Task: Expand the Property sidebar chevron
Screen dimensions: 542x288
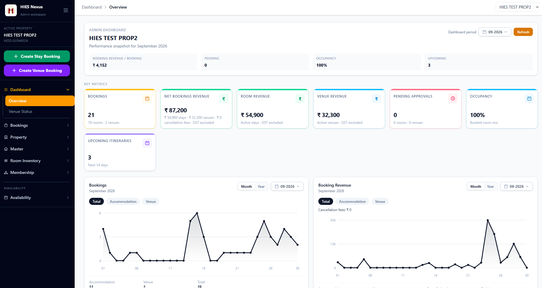Action: (x=68, y=137)
